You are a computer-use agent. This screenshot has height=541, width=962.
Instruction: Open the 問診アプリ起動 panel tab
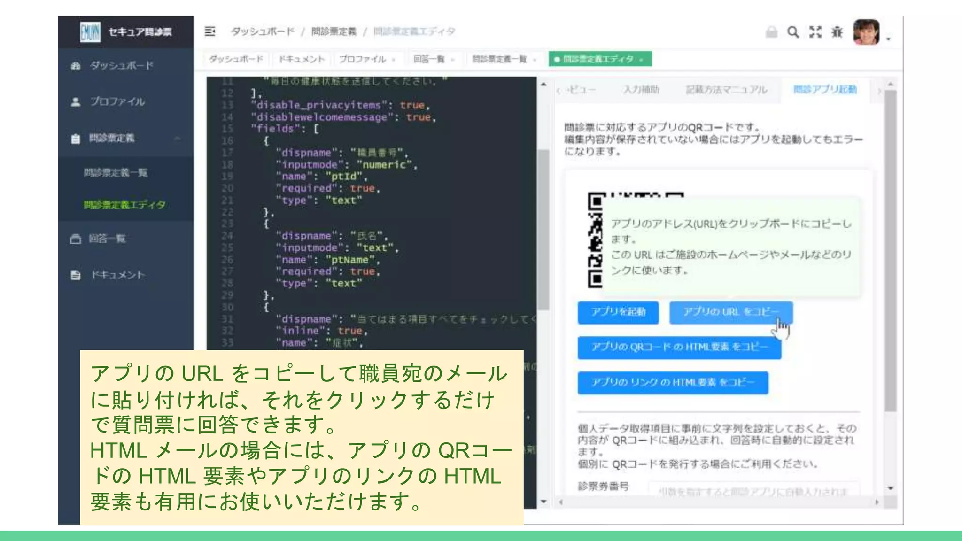pos(825,90)
